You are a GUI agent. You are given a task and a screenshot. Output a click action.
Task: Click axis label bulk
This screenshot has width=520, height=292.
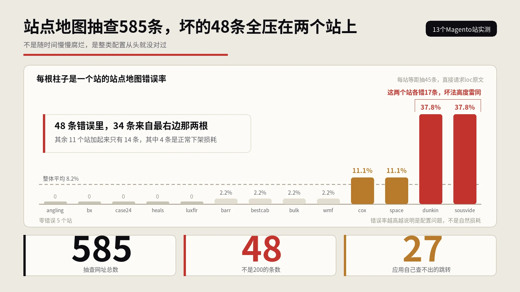click(294, 210)
